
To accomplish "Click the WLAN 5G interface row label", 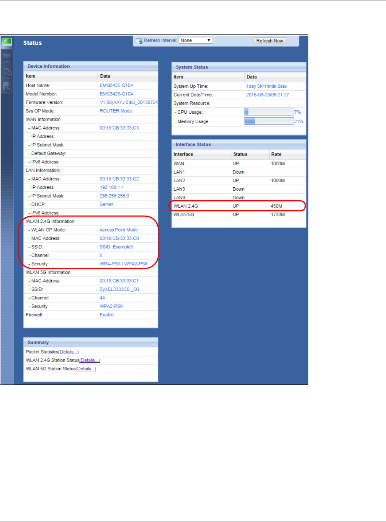I will [x=184, y=214].
